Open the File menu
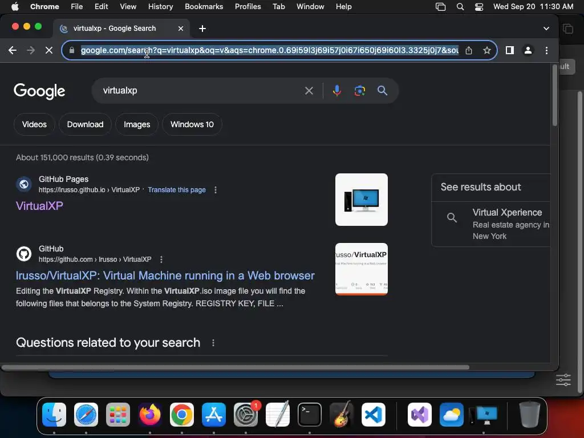584x438 pixels. click(x=77, y=7)
